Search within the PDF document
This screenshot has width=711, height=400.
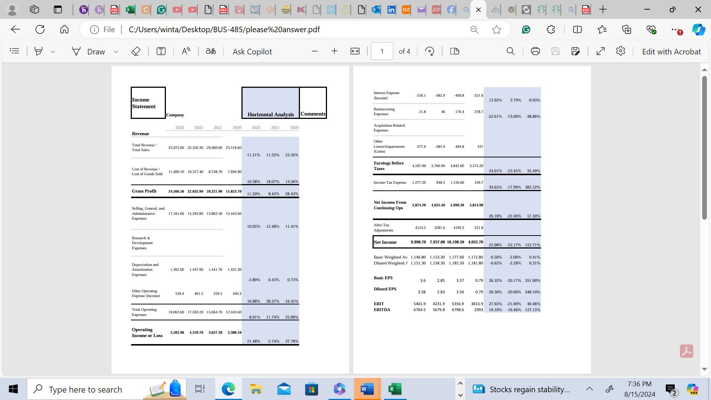click(x=510, y=51)
